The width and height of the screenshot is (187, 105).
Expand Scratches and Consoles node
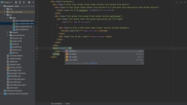tap(1, 94)
